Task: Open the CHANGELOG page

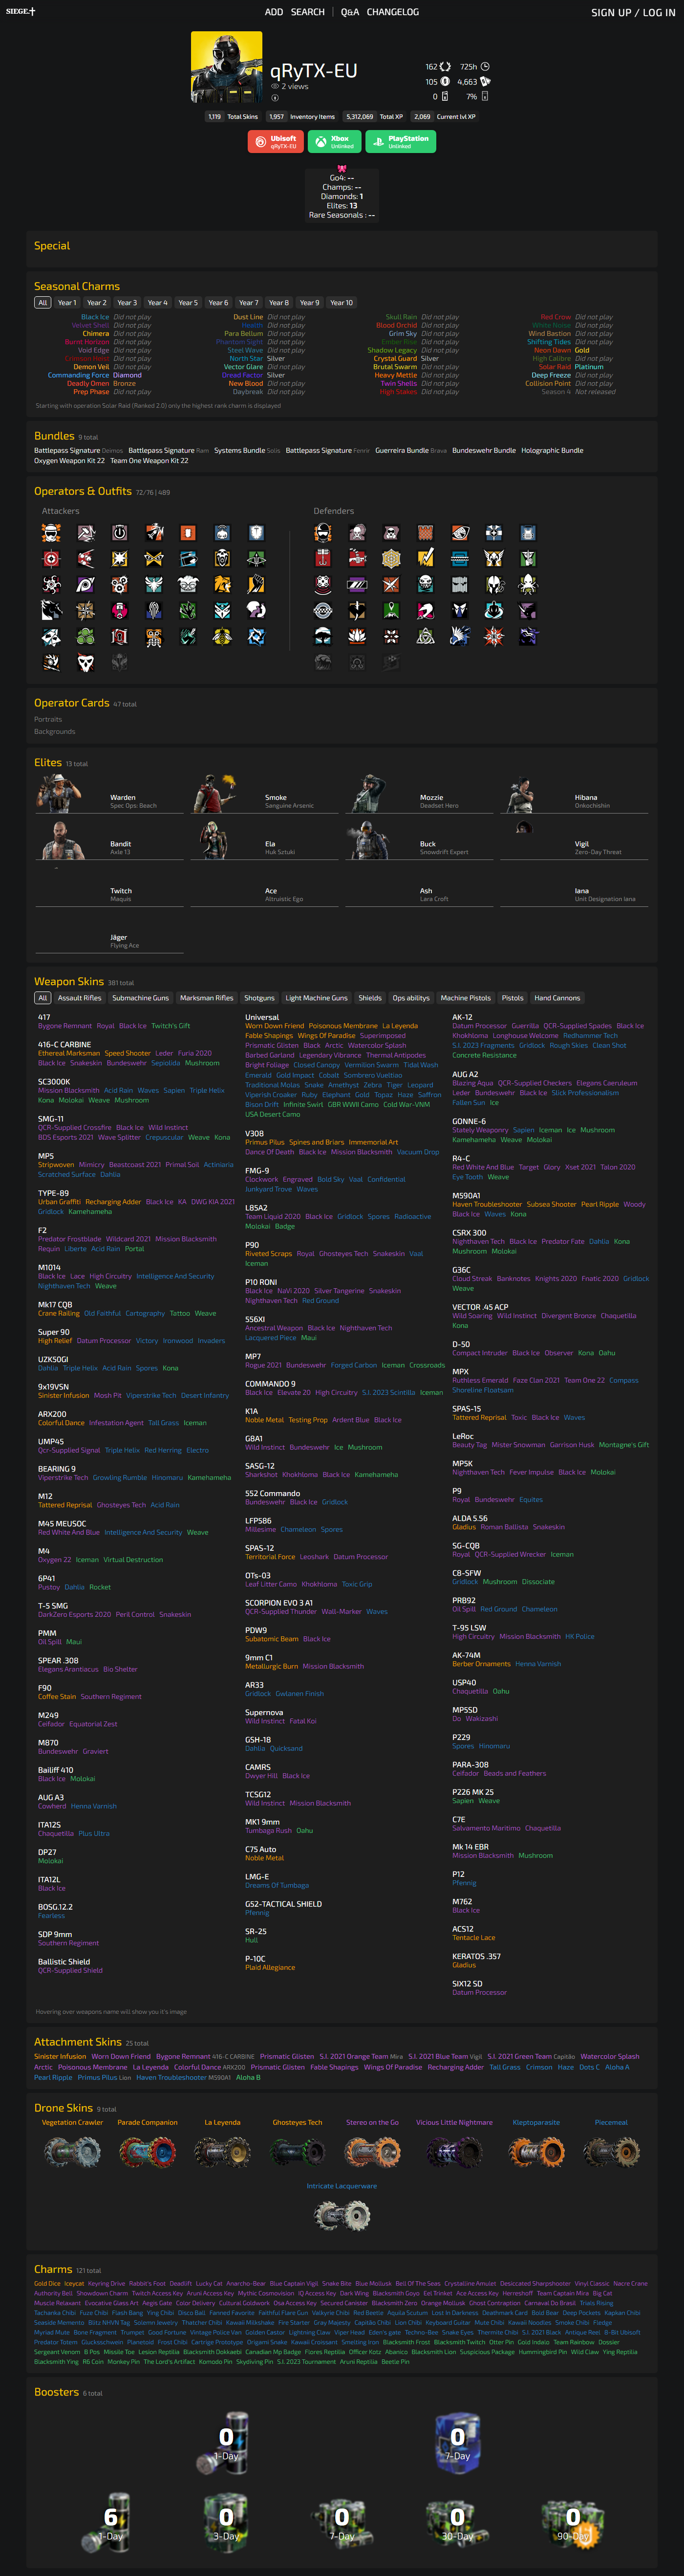Action: 393,12
